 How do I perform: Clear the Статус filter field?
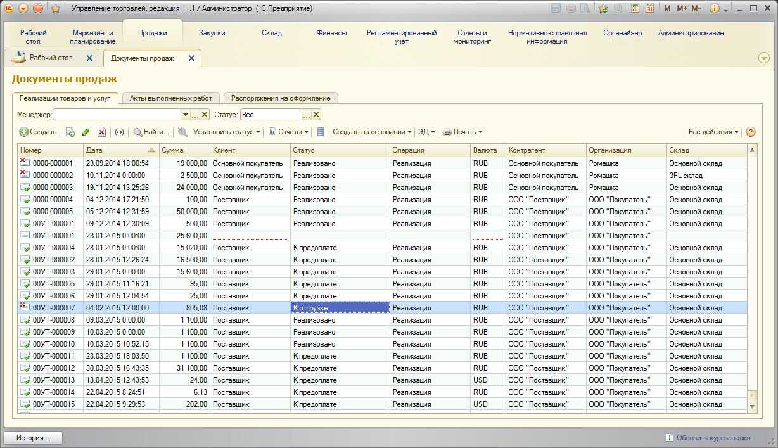(x=316, y=115)
